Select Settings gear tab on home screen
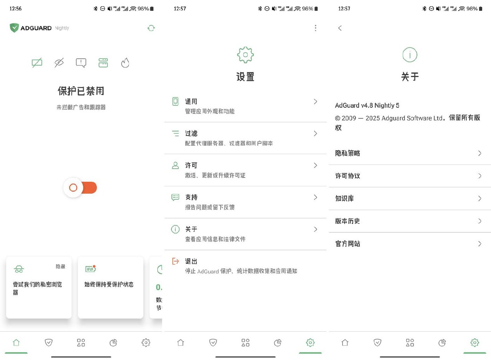The image size is (491, 360). (146, 342)
